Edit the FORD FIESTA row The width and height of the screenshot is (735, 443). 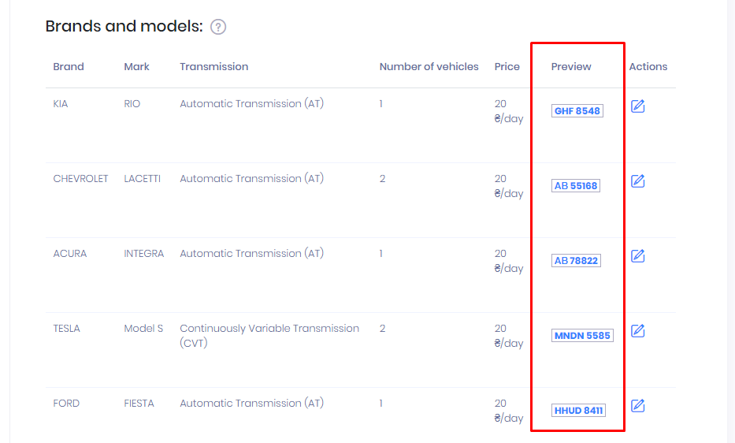click(638, 406)
